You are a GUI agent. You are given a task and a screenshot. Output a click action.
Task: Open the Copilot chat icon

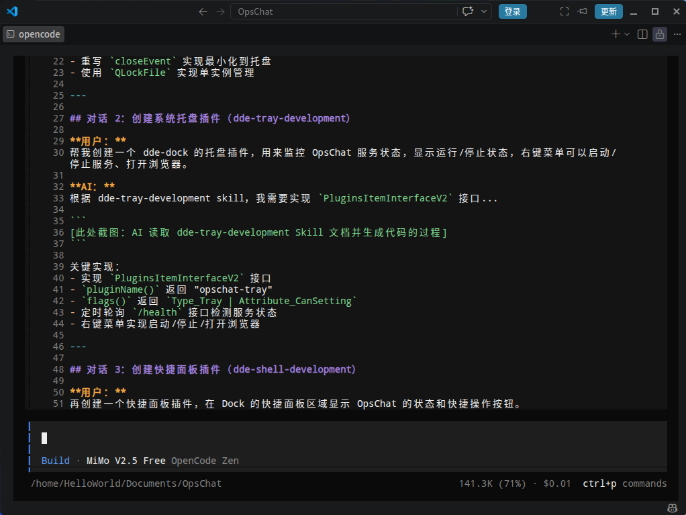pyautogui.click(x=468, y=11)
